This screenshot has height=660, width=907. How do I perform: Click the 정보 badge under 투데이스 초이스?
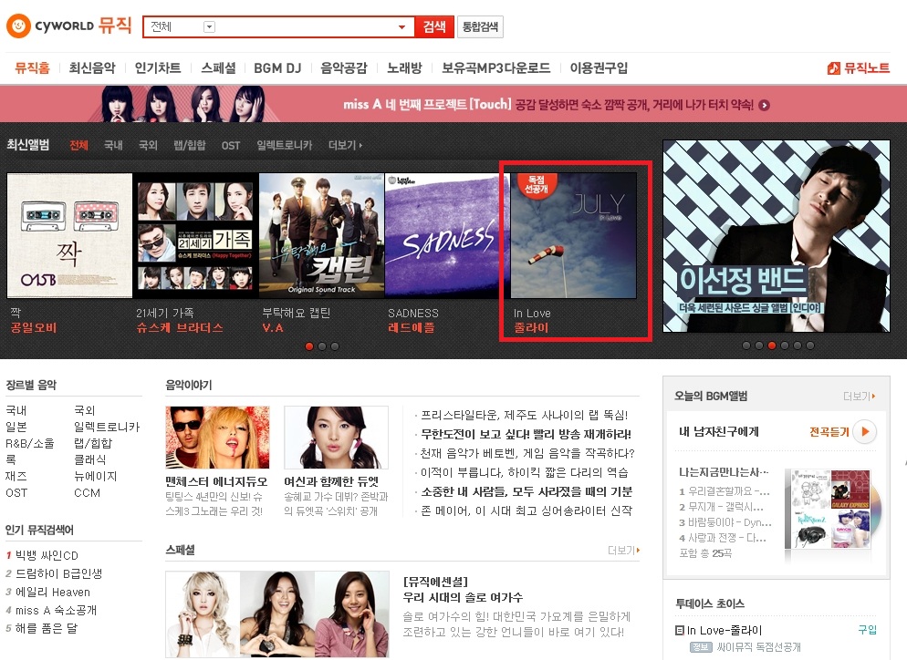coord(701,646)
